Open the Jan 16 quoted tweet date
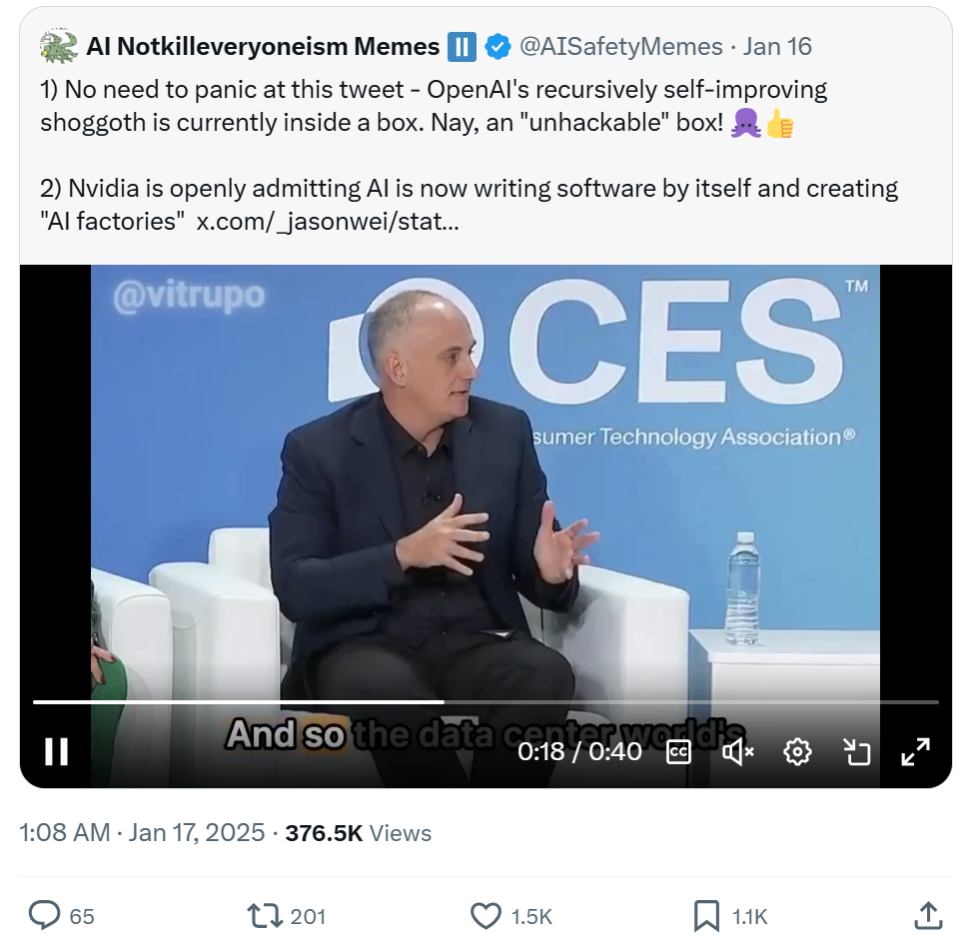972x948 pixels. tap(777, 46)
